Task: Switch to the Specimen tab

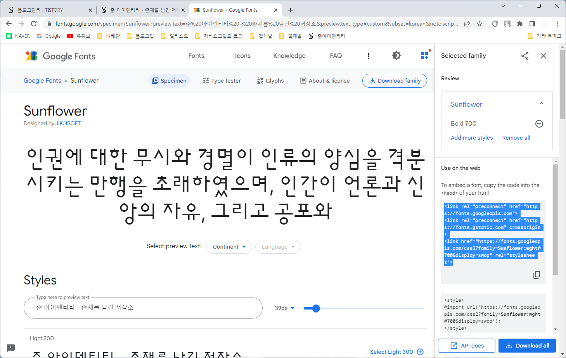Action: 169,81
